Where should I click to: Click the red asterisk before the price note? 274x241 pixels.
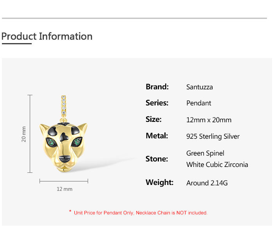(70, 212)
